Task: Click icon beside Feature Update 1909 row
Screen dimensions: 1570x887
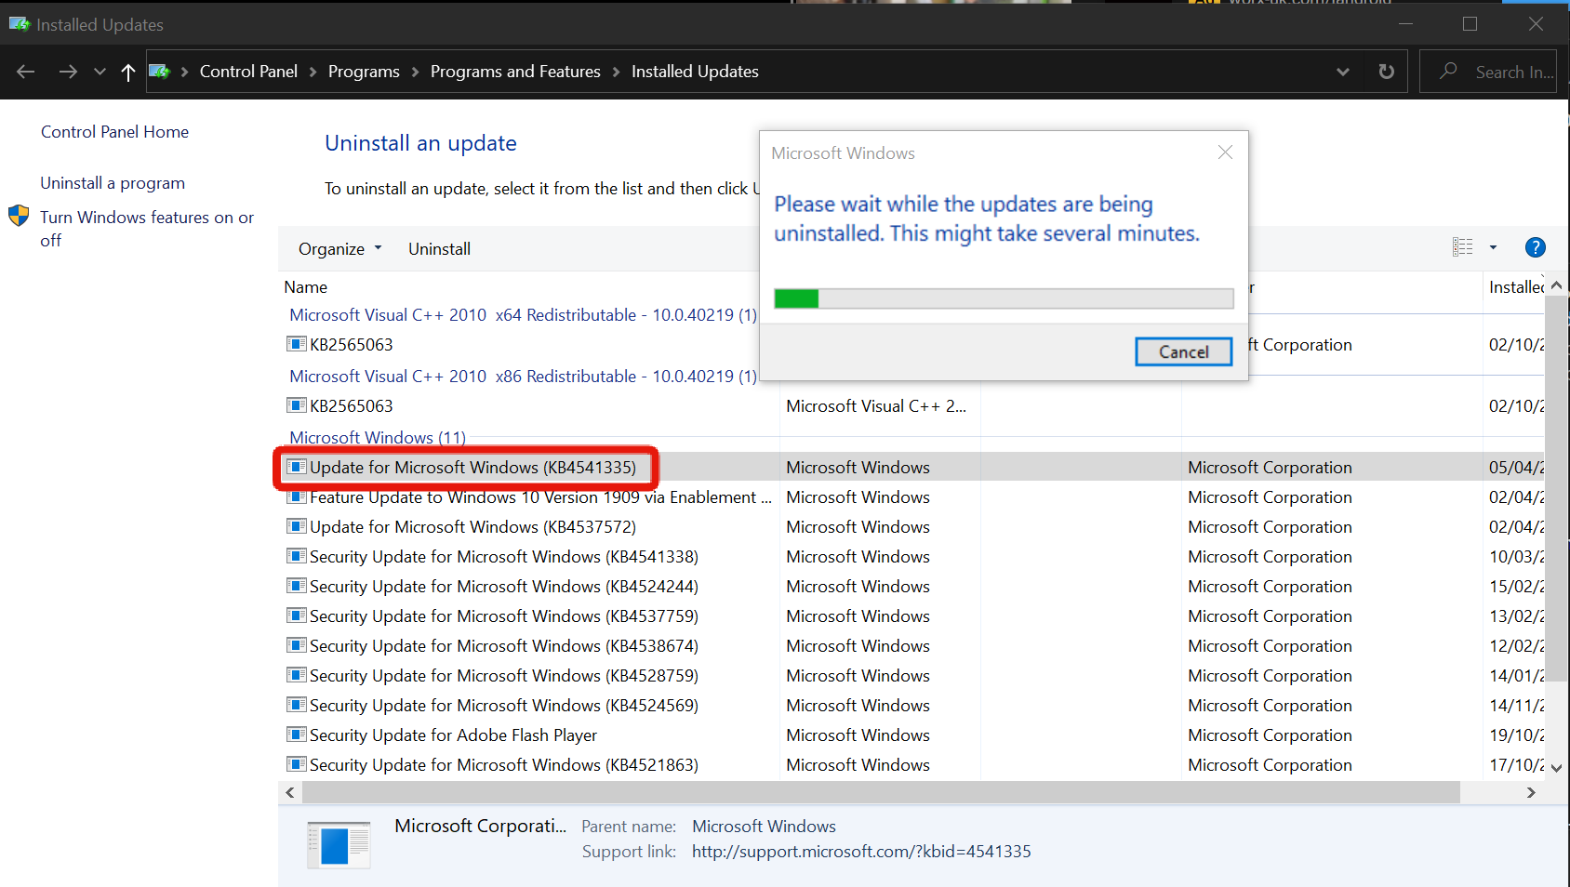Action: pyautogui.click(x=297, y=496)
